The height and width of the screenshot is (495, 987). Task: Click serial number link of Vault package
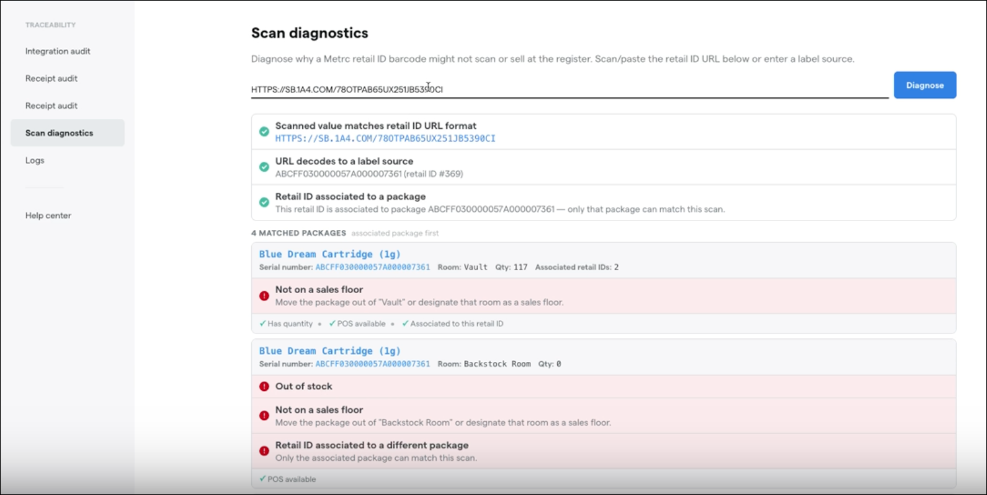click(373, 268)
